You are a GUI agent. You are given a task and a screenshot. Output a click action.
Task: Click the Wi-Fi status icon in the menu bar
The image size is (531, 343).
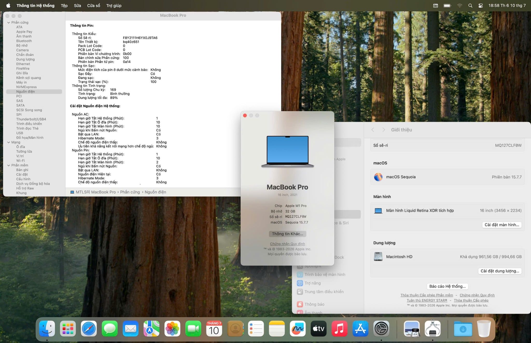(460, 5)
